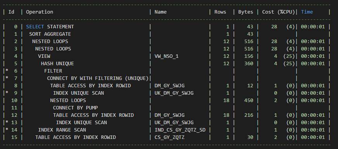Image resolution: width=338 pixels, height=149 pixels.
Task: Click the Rows column header
Action: (220, 12)
